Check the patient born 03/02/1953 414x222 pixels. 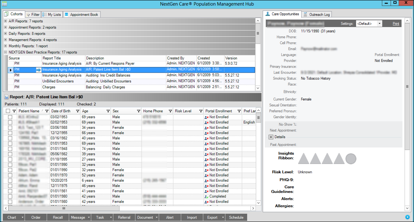pyautogui.click(x=10, y=117)
